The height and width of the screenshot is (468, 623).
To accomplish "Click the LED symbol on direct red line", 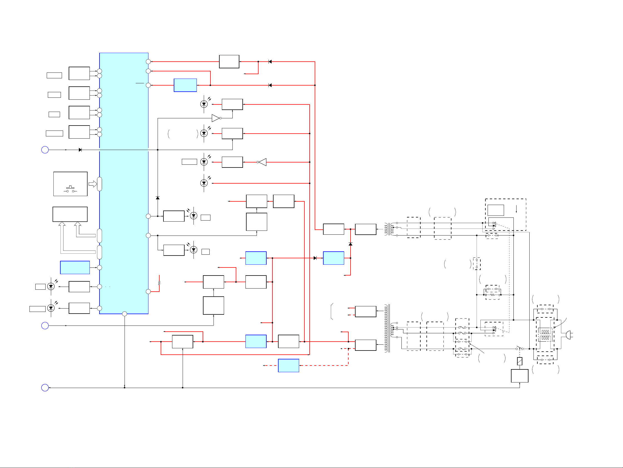I will [204, 183].
